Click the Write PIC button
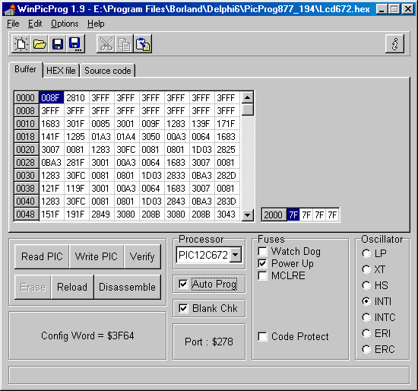 pyautogui.click(x=97, y=256)
